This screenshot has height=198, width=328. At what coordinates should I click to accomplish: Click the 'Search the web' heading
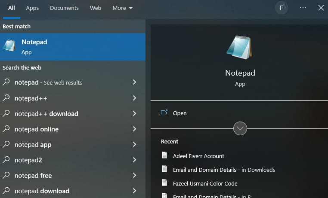point(22,67)
